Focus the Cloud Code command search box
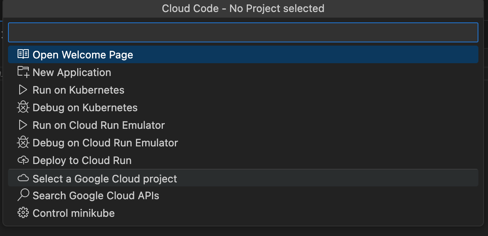This screenshot has width=488, height=236. click(243, 32)
